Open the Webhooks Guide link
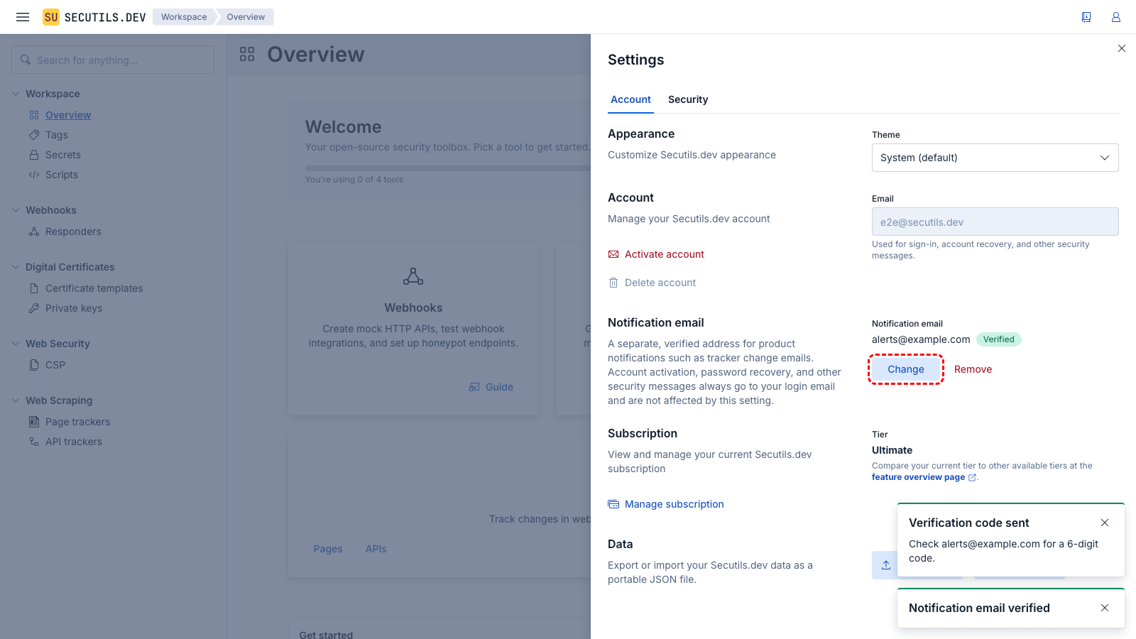1136x639 pixels. click(x=491, y=387)
